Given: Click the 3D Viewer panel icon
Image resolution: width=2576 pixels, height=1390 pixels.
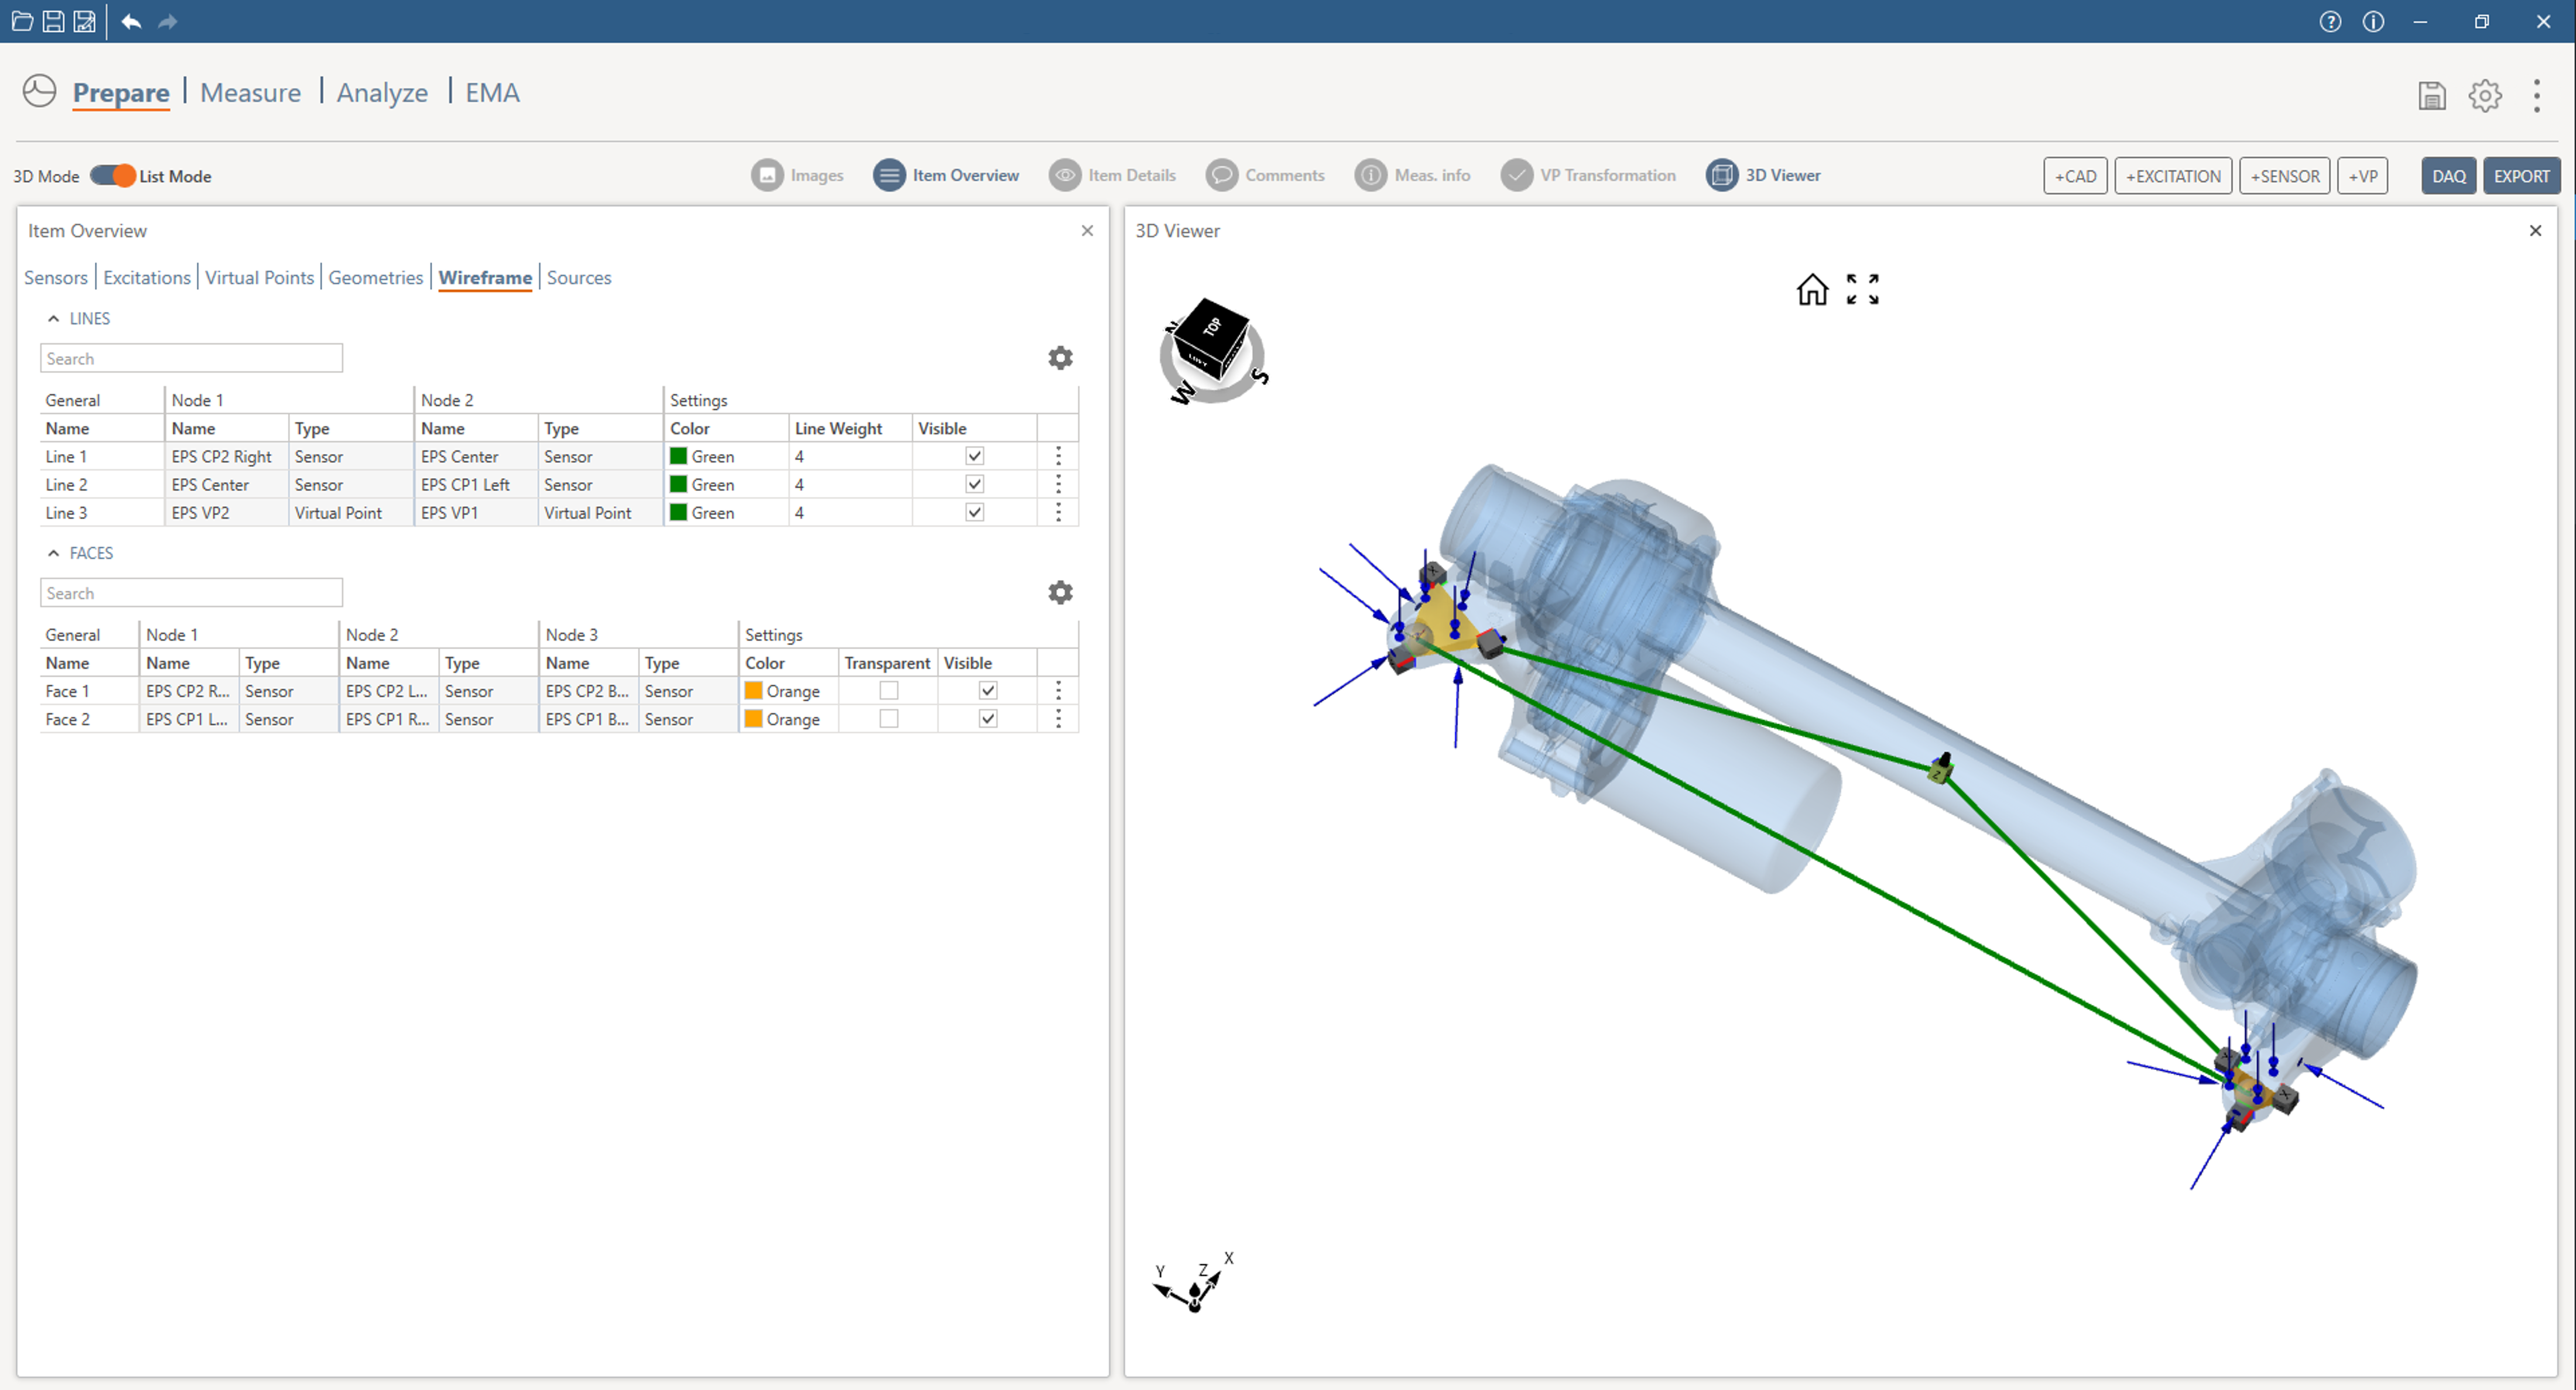Looking at the screenshot, I should 1721,175.
